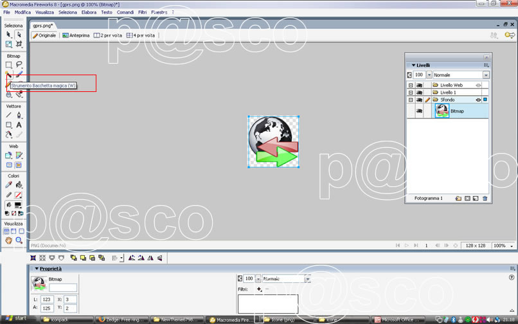Select the Freeform tool
The height and width of the screenshot is (324, 518).
click(8, 134)
